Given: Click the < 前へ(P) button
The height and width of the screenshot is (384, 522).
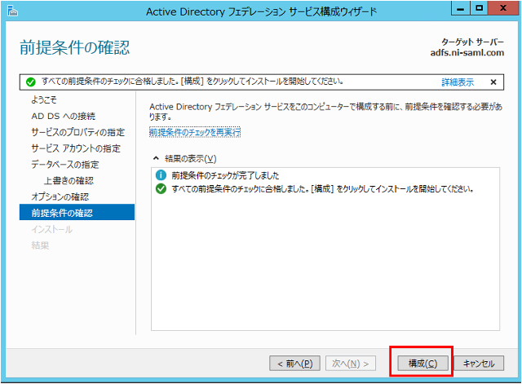Looking at the screenshot, I should 294,364.
